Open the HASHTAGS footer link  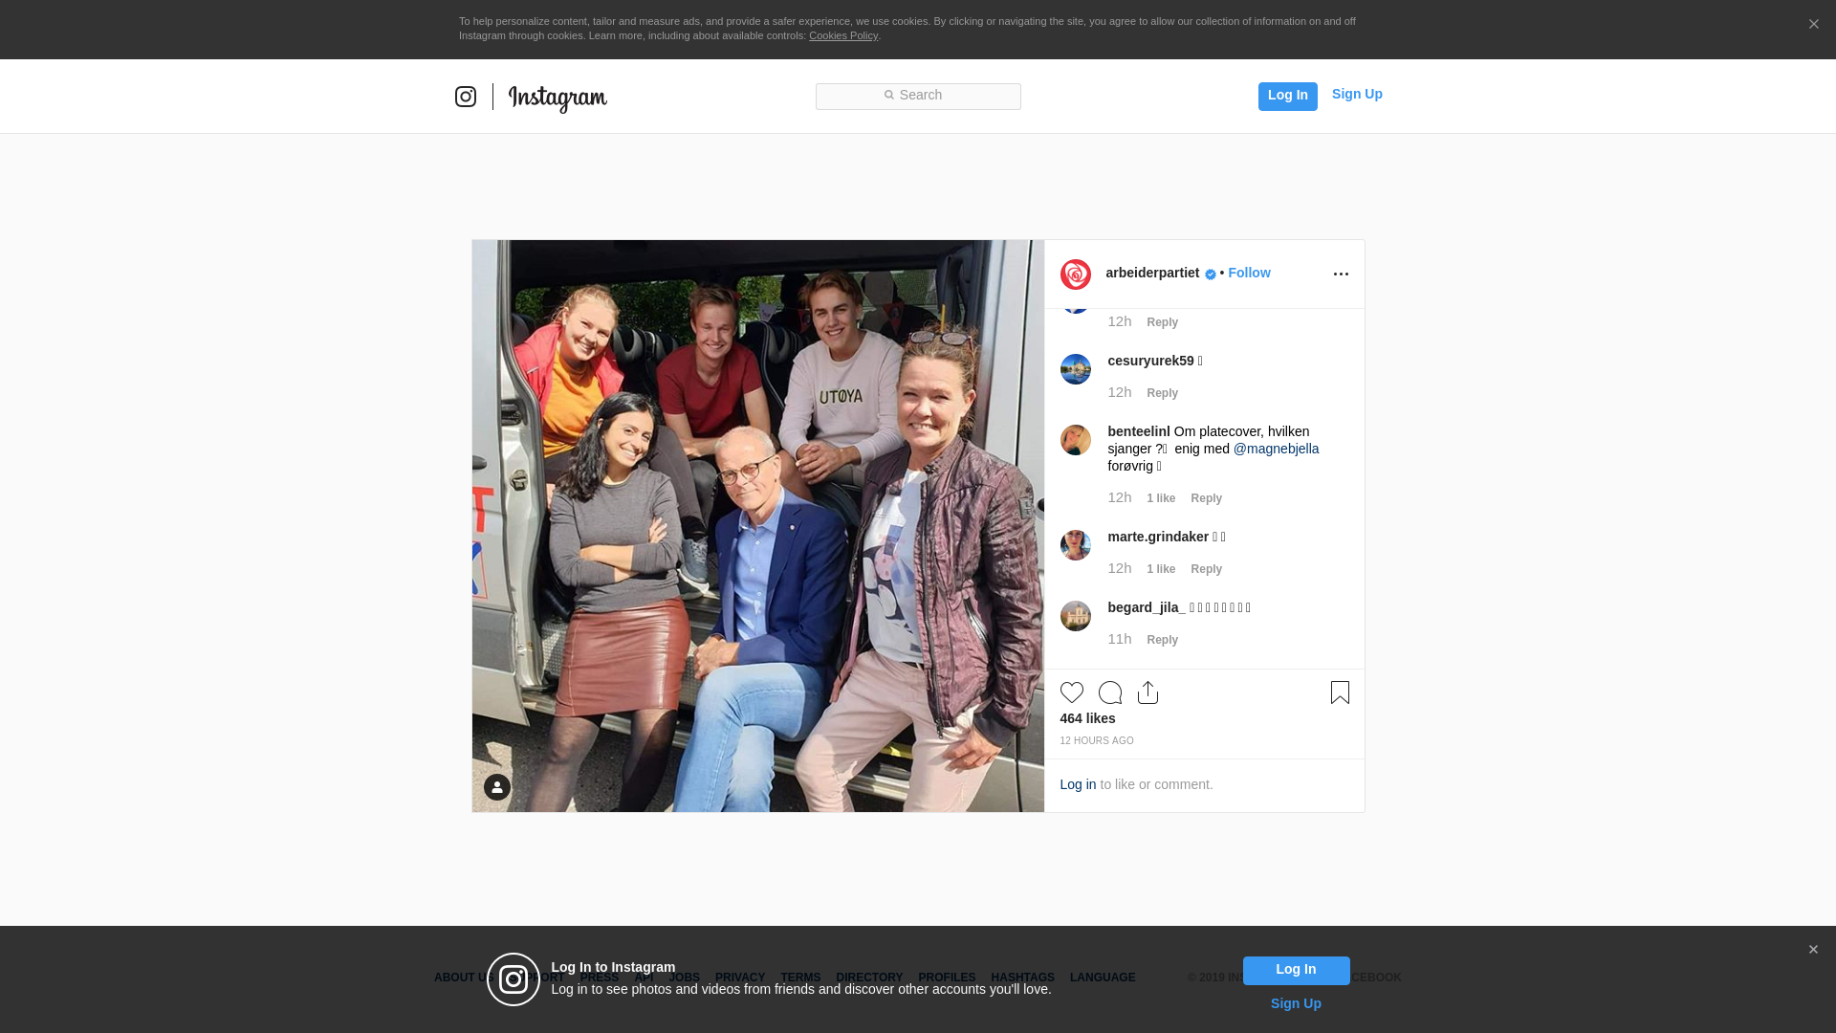[1022, 978]
